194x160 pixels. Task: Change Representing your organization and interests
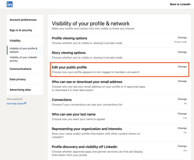click(182, 128)
